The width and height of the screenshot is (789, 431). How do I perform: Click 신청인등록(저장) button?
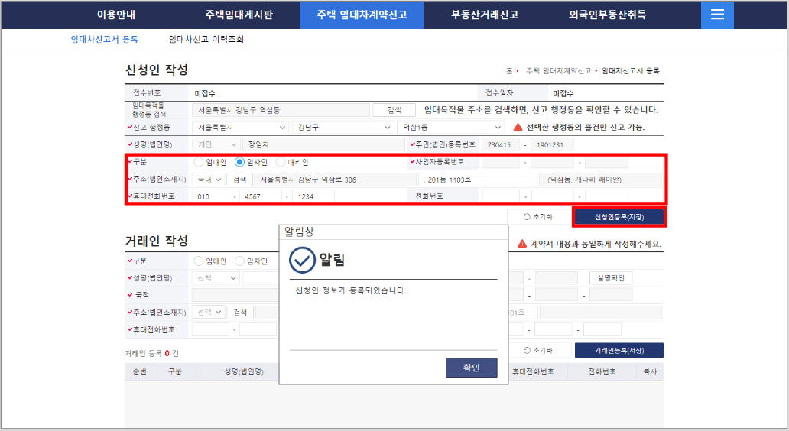pos(619,217)
